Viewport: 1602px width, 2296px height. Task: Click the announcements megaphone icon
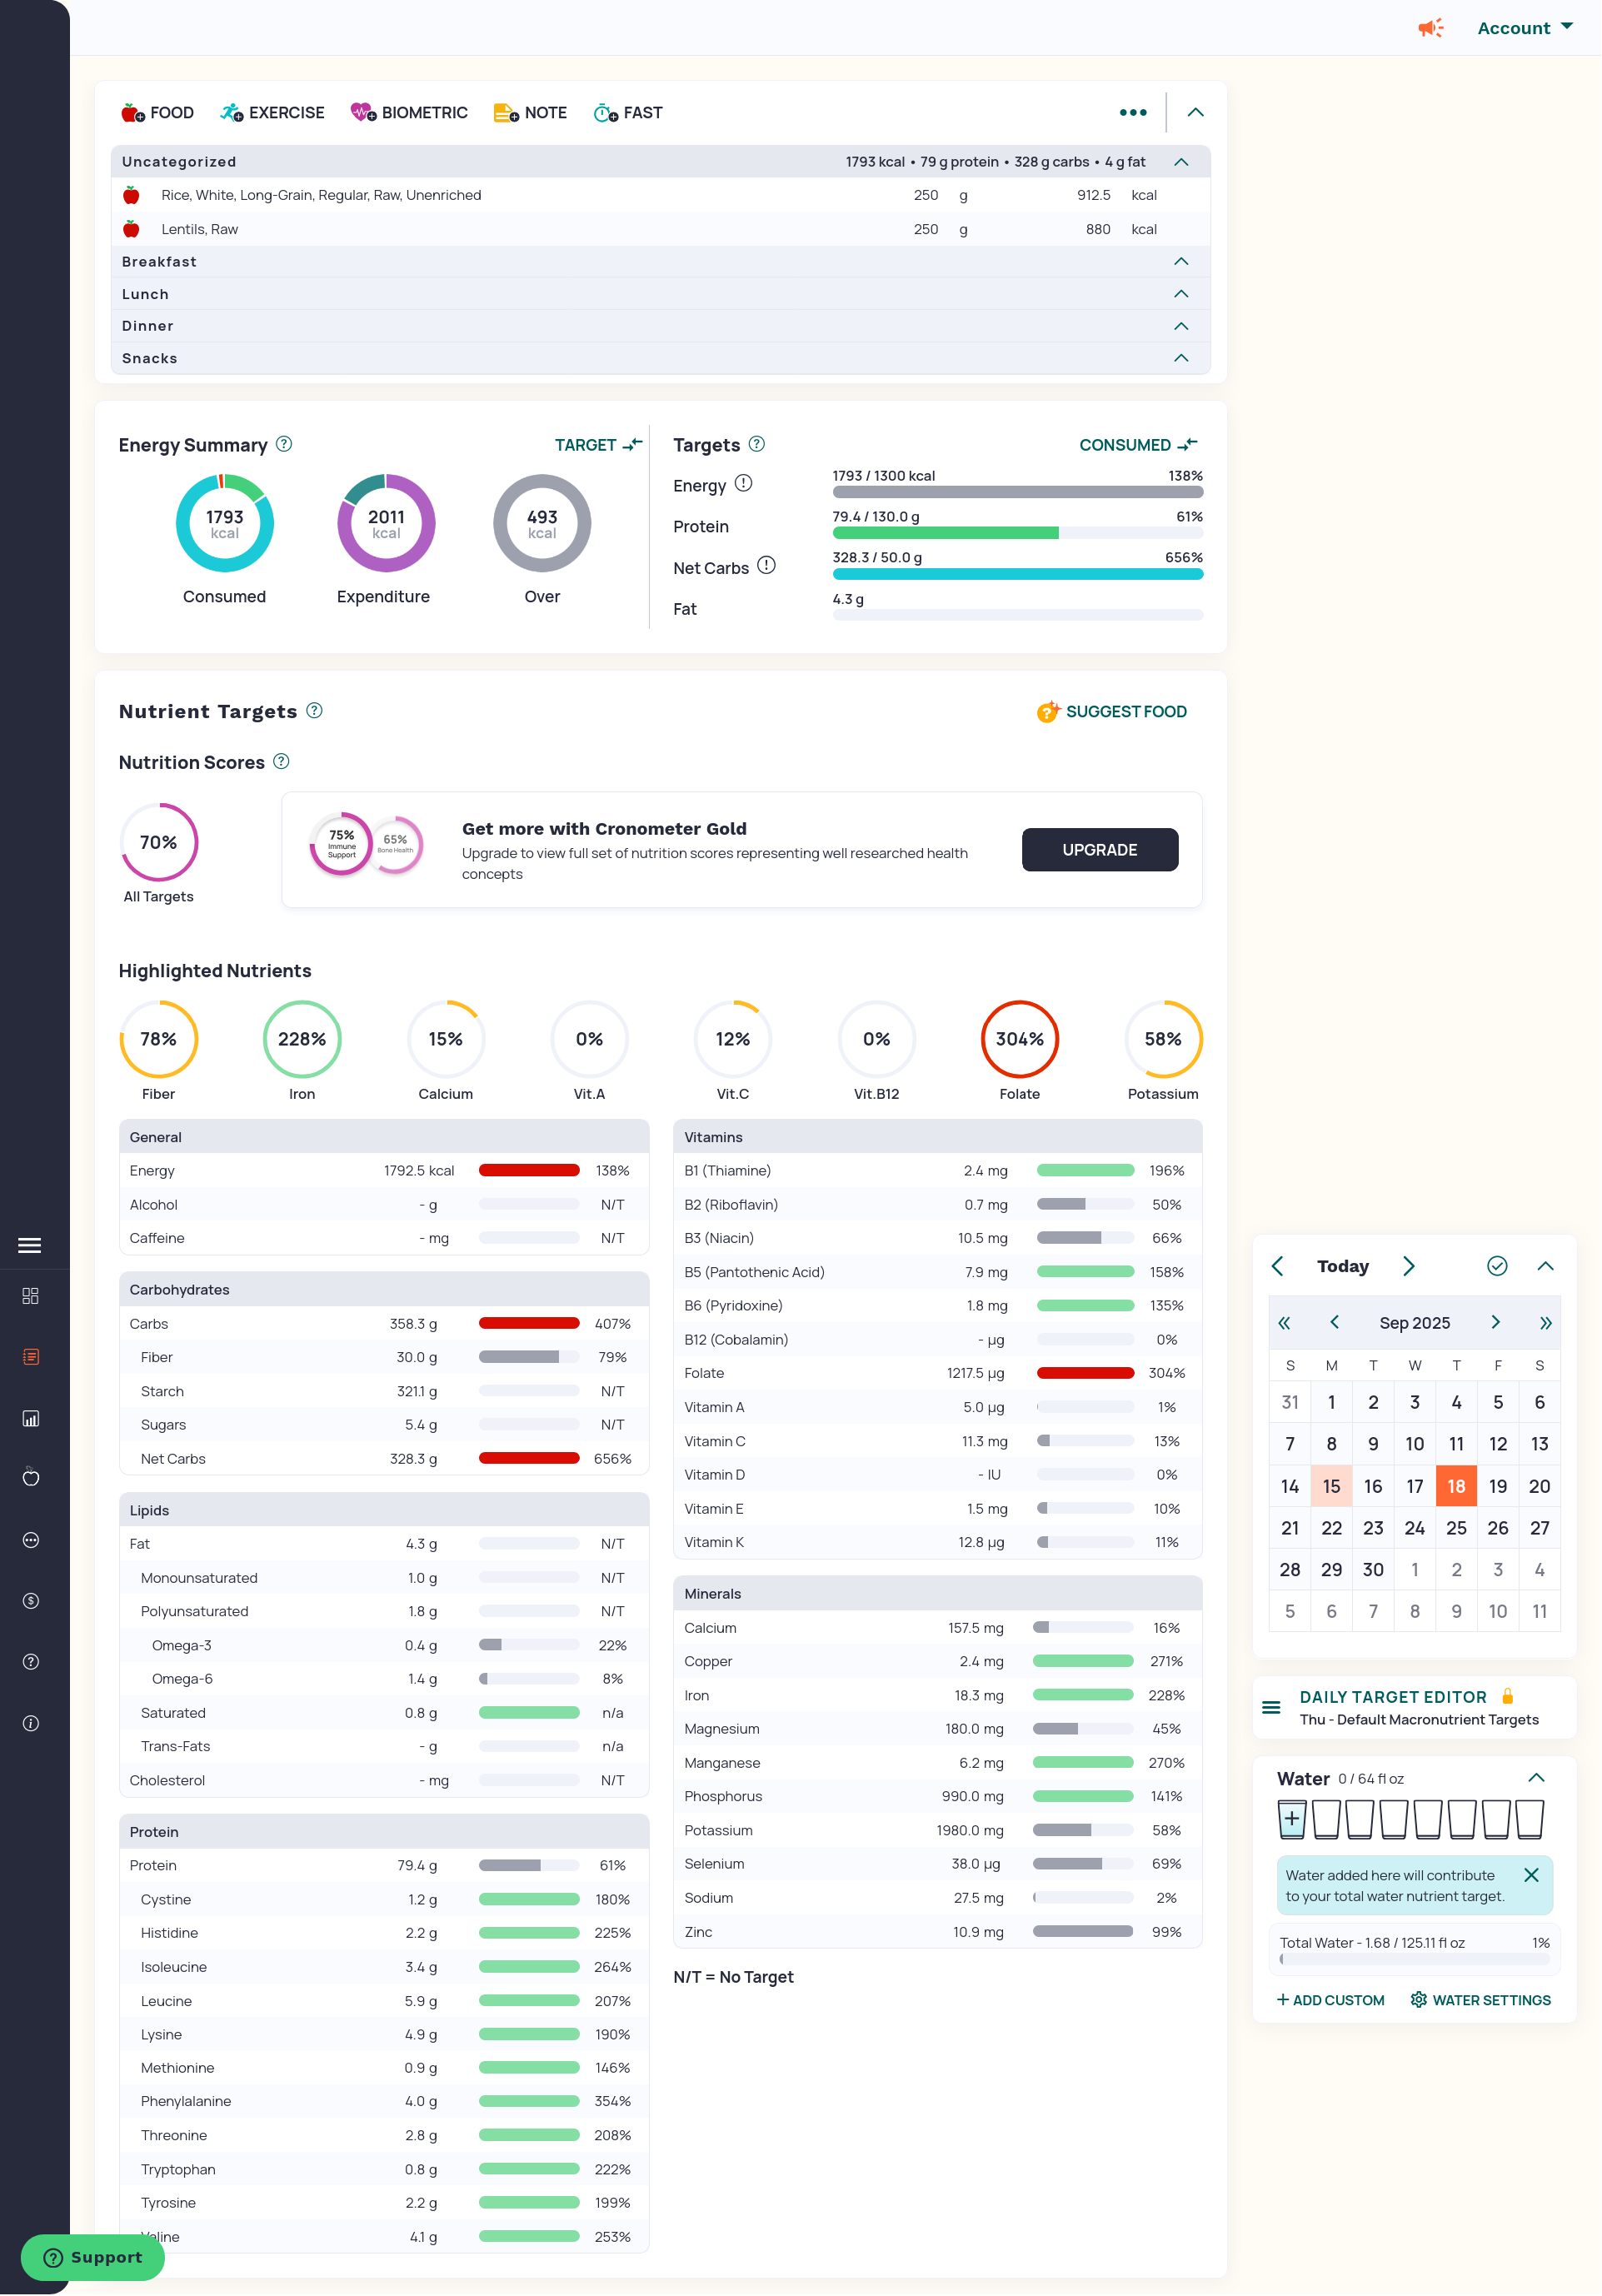[x=1430, y=28]
